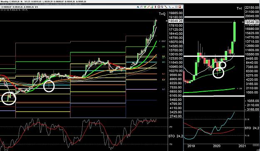The width and height of the screenshot is (260, 151).
Task: Click the 4220.00 label on right axis
Action: (x=252, y=80)
